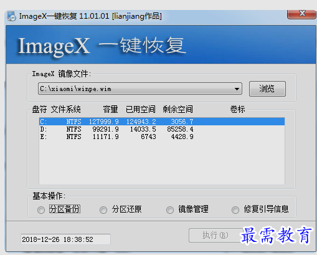Click the 14033.5 used space value
The width and height of the screenshot is (317, 255).
click(x=143, y=129)
